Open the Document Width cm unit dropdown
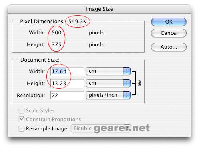Viewport: 199px width, 148px height. 108,71
